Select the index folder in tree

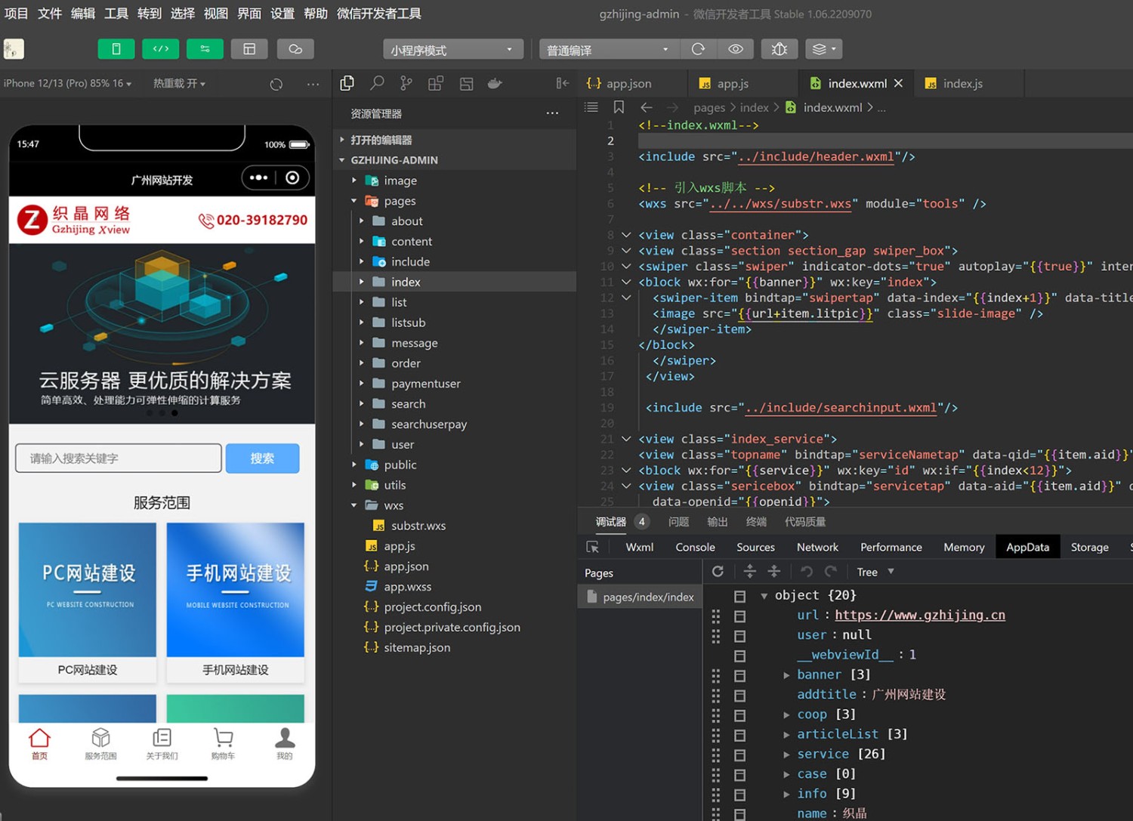[x=454, y=282]
